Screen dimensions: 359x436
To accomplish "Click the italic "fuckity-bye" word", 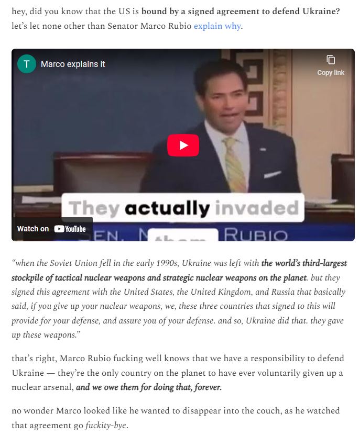I will tap(106, 426).
